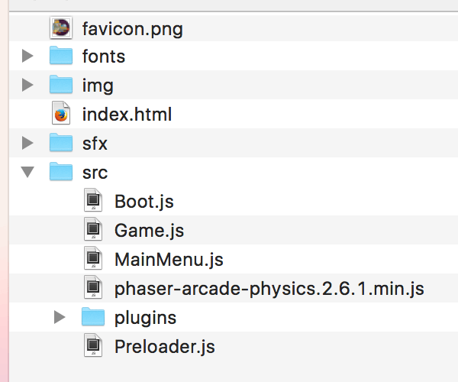
Task: Click the Game.js file icon
Action: pyautogui.click(x=92, y=230)
